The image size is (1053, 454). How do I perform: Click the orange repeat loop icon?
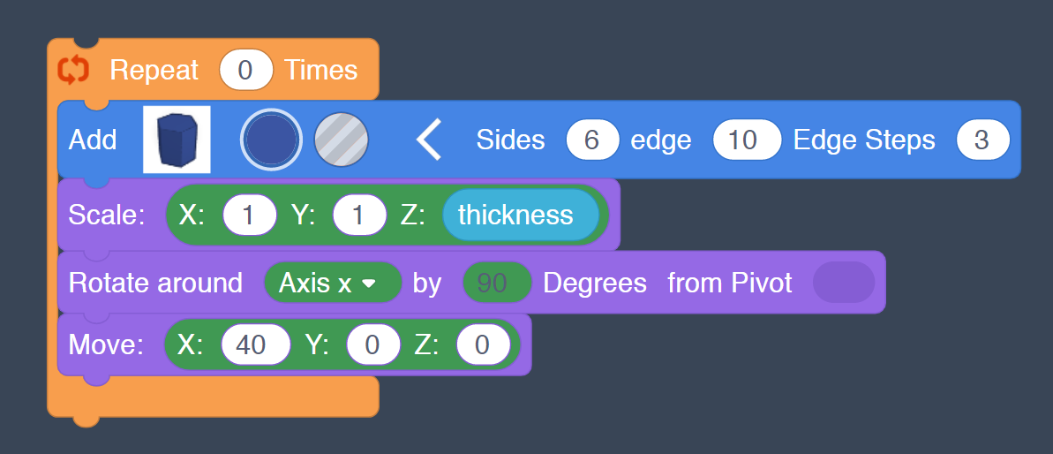73,70
